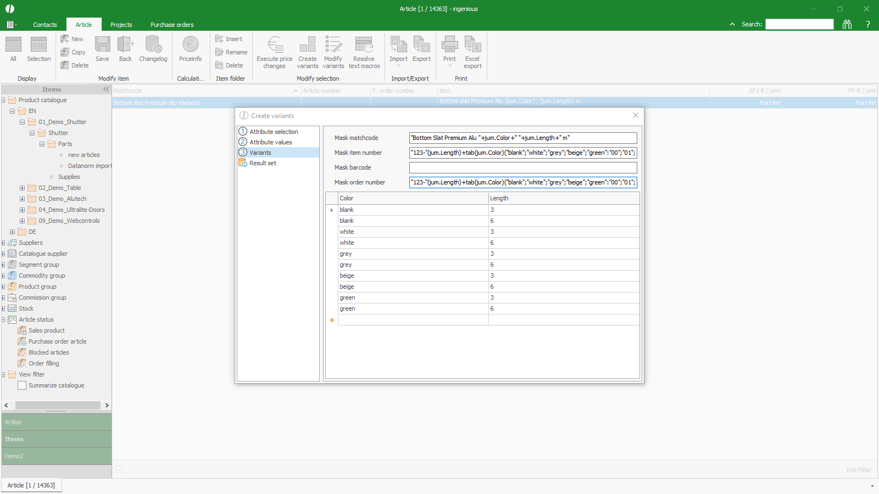Expand the 02_Demo_Table folder
The height and width of the screenshot is (494, 879).
pyautogui.click(x=23, y=188)
